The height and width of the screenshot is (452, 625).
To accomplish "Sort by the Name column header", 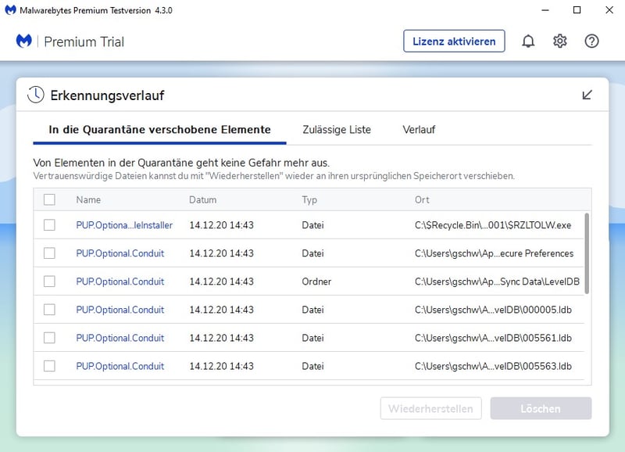I will [88, 199].
